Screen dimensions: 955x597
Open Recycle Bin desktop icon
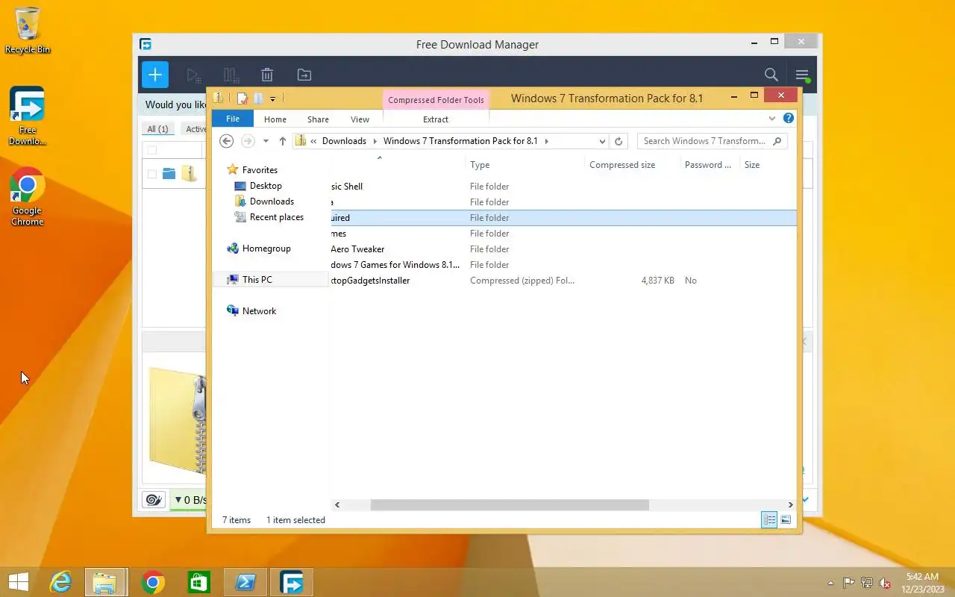[x=28, y=31]
